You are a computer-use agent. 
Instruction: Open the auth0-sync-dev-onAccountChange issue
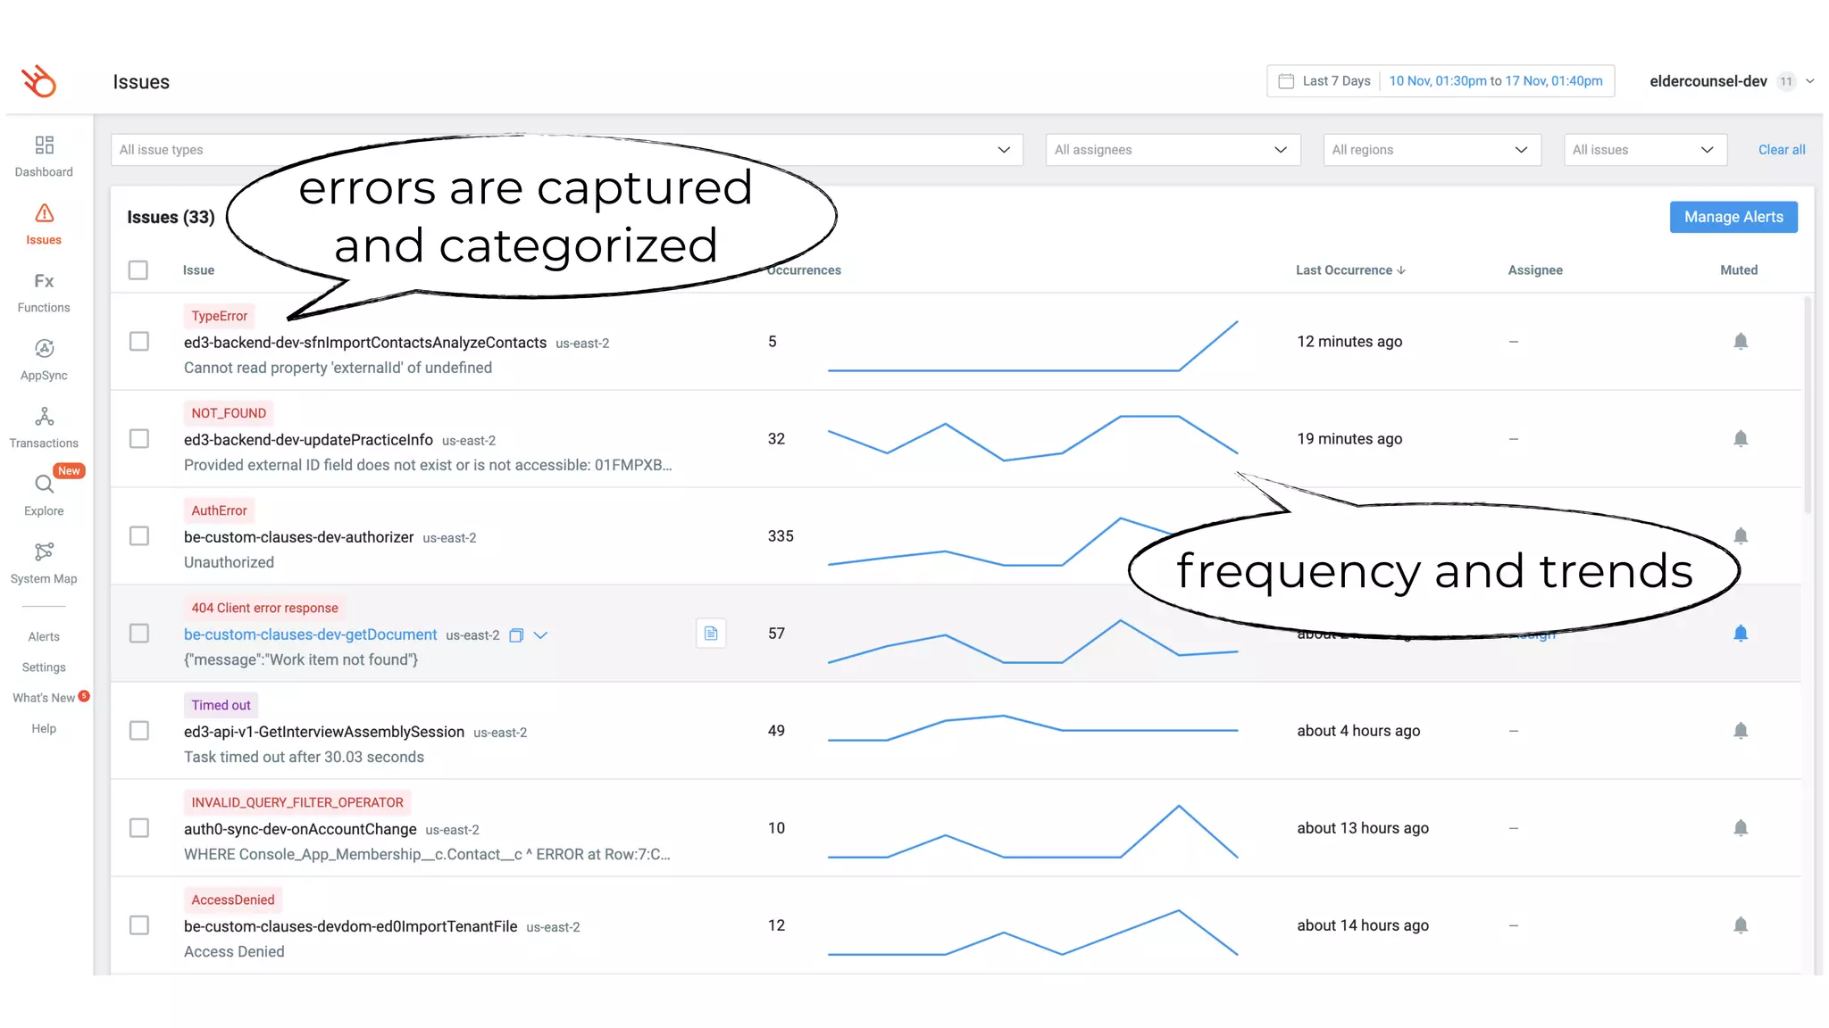[300, 829]
